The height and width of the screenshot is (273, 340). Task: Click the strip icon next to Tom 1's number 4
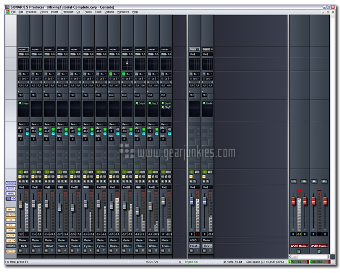(59, 250)
